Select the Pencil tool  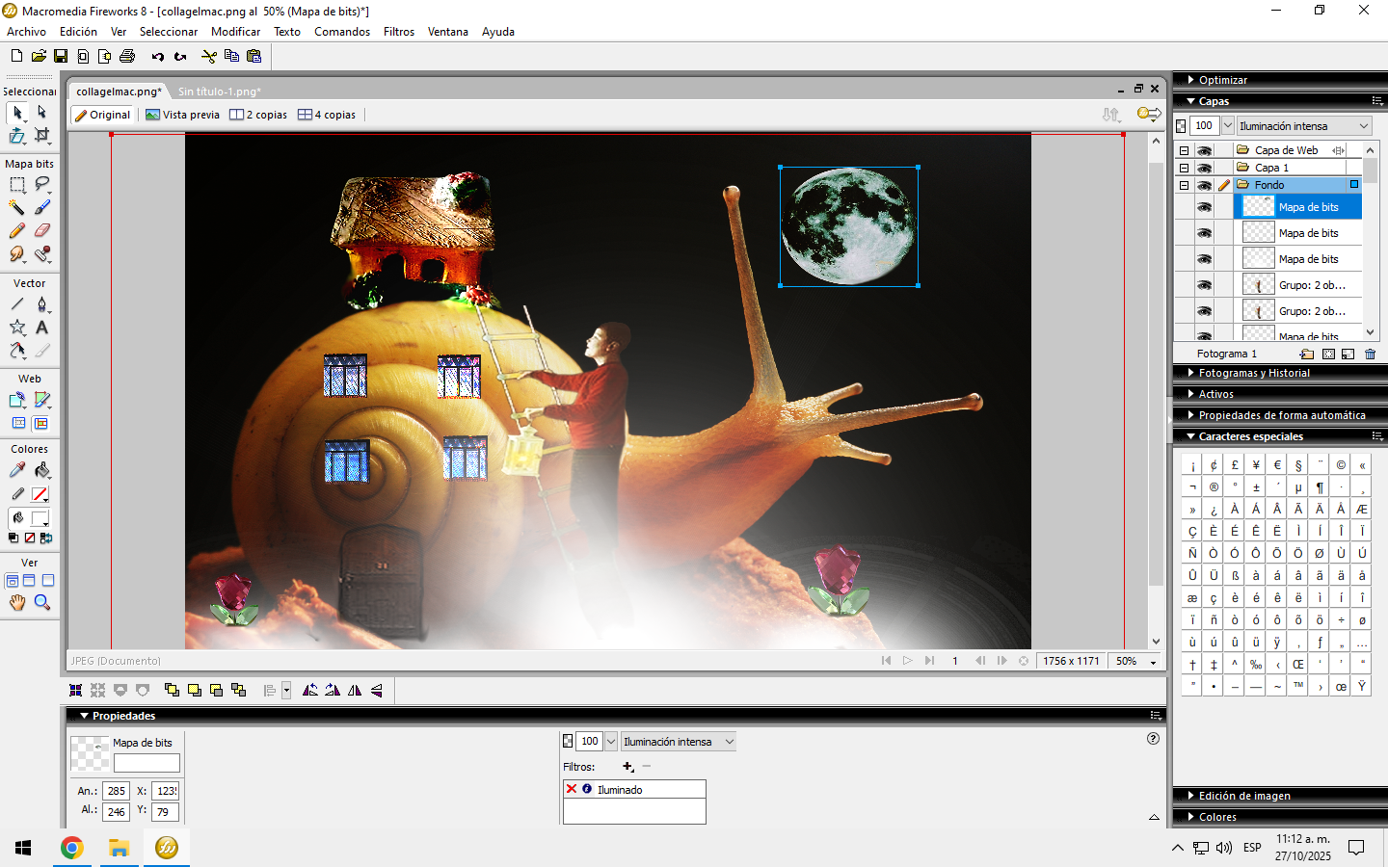16,230
